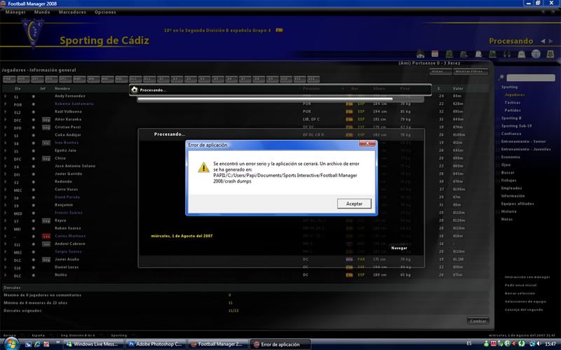Open the Mánager menu
Screen dimensions: 561x350
[15, 12]
